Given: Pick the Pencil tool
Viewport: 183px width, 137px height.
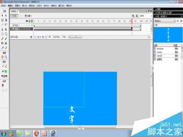Looking at the screenshot, I should 3,39.
